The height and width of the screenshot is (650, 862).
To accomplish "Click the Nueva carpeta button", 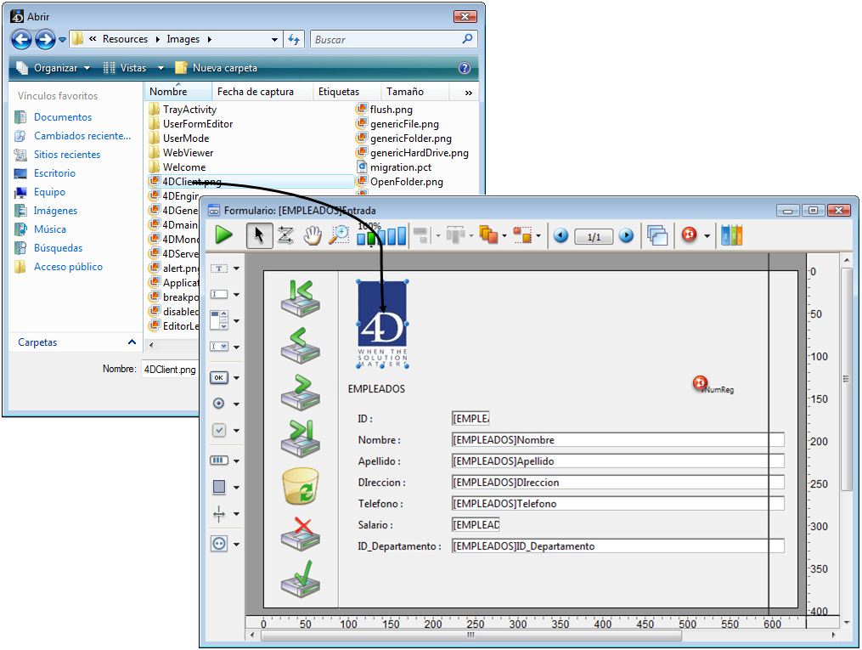I will click(x=217, y=68).
